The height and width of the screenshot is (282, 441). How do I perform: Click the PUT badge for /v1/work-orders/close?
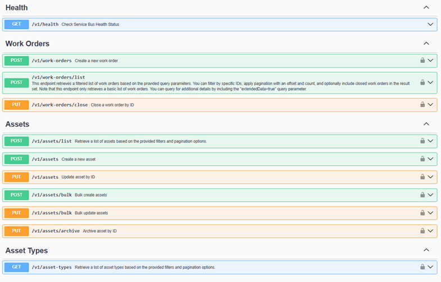(16, 105)
